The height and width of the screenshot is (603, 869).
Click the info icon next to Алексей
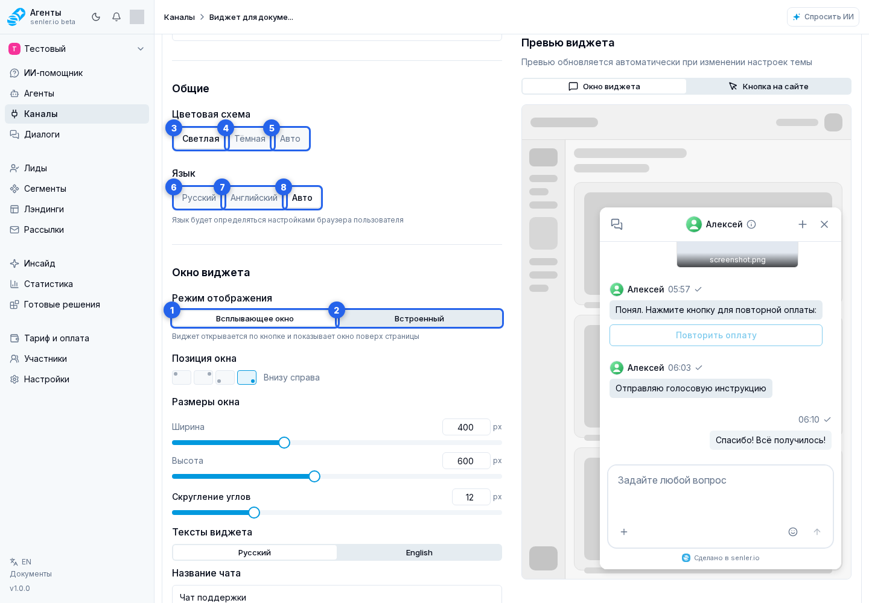pyautogui.click(x=751, y=224)
